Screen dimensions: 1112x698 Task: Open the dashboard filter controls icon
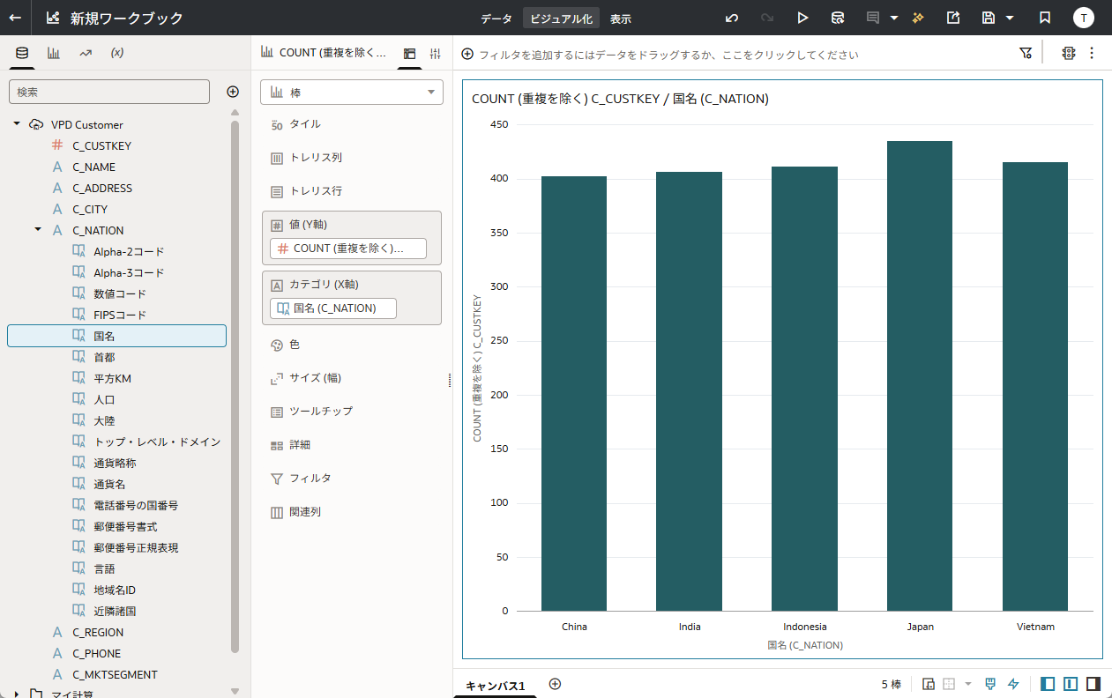click(x=1069, y=53)
